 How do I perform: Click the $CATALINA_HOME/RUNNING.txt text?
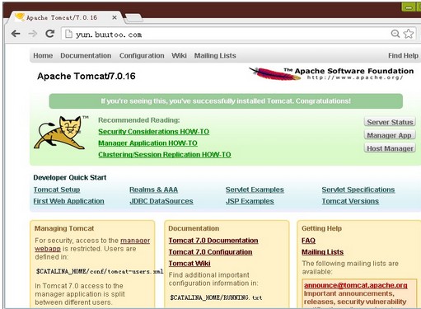pos(216,297)
